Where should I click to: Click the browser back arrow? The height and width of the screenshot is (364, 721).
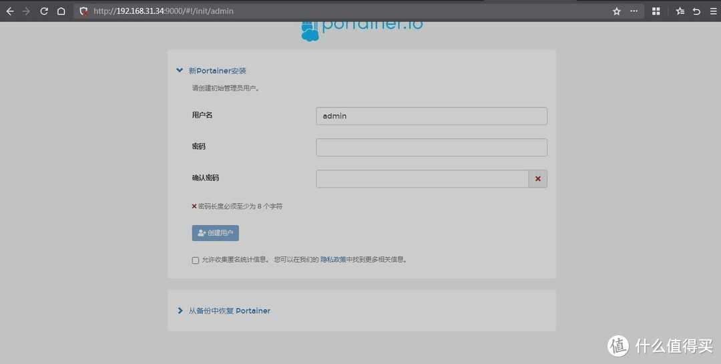pos(10,11)
